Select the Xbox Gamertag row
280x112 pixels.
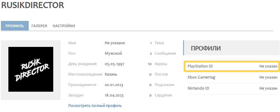(232, 77)
